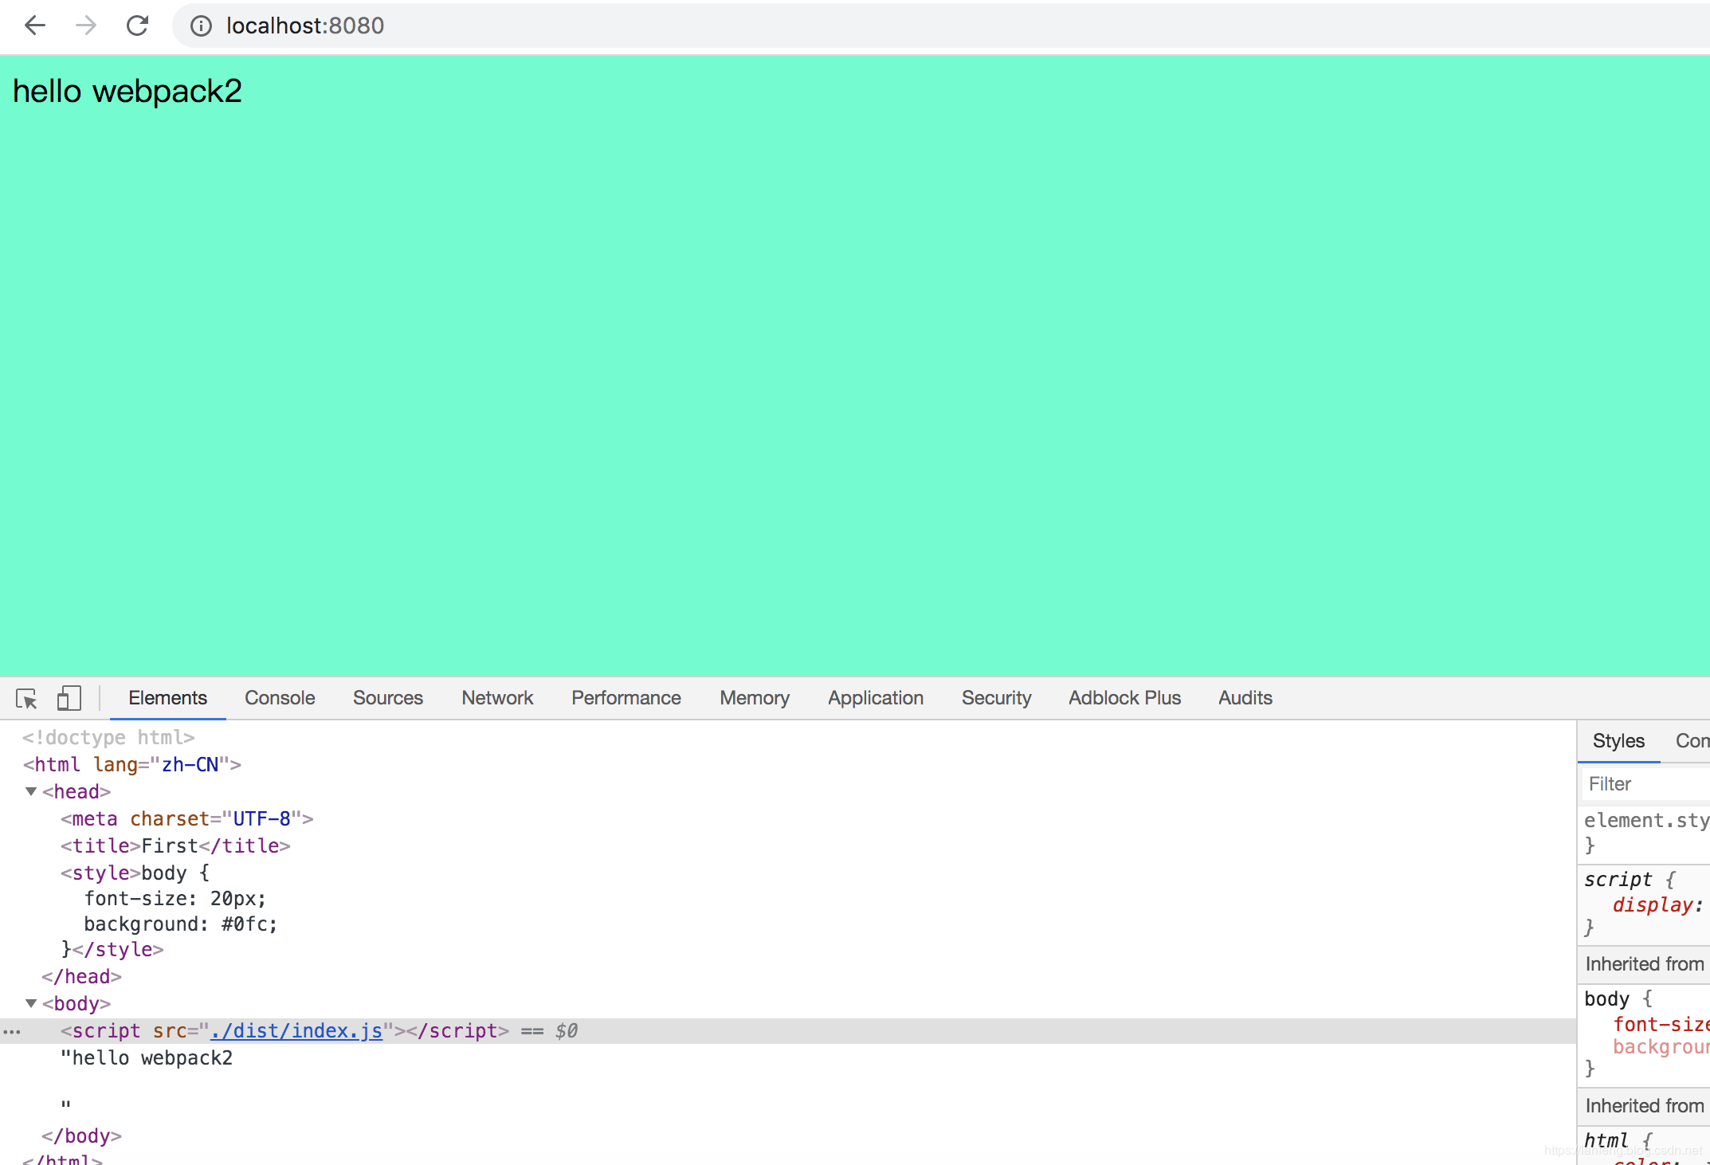Select the title First element row
Screen dimensions: 1710x1165
point(175,846)
